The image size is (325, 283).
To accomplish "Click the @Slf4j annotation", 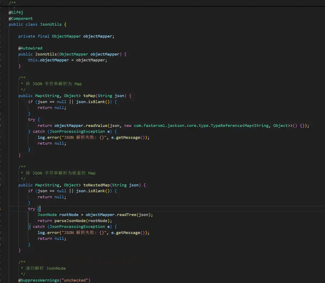I will [x=16, y=12].
